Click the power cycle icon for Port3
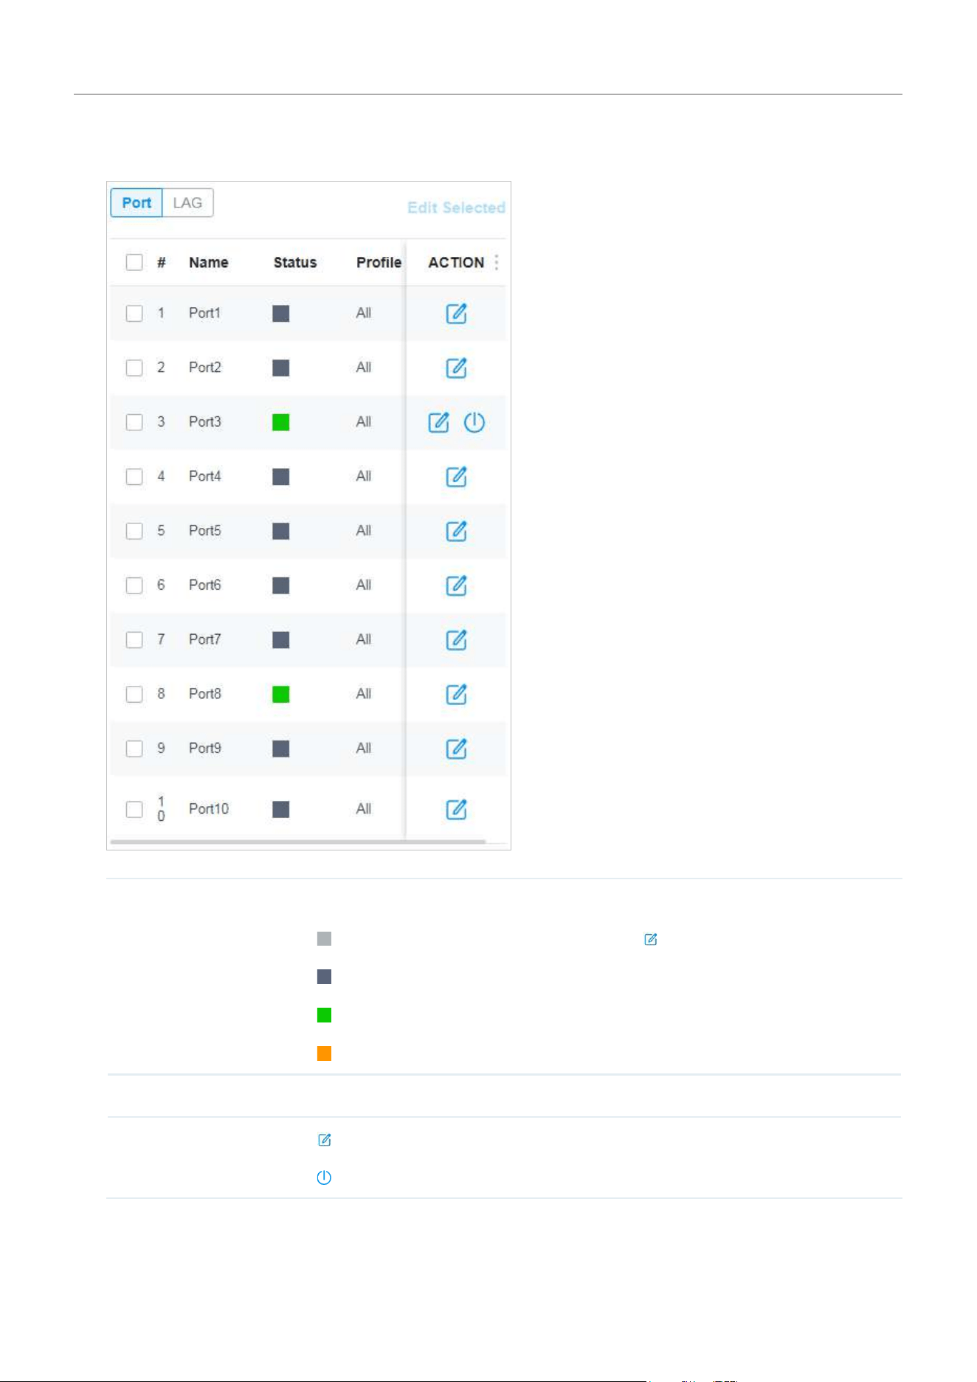The image size is (977, 1382). tap(474, 422)
